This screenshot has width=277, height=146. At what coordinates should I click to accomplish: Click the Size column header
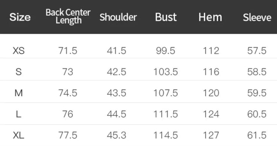tap(20, 17)
